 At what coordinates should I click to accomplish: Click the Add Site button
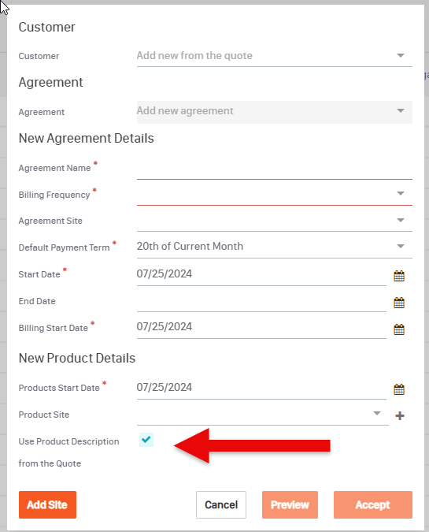47,504
